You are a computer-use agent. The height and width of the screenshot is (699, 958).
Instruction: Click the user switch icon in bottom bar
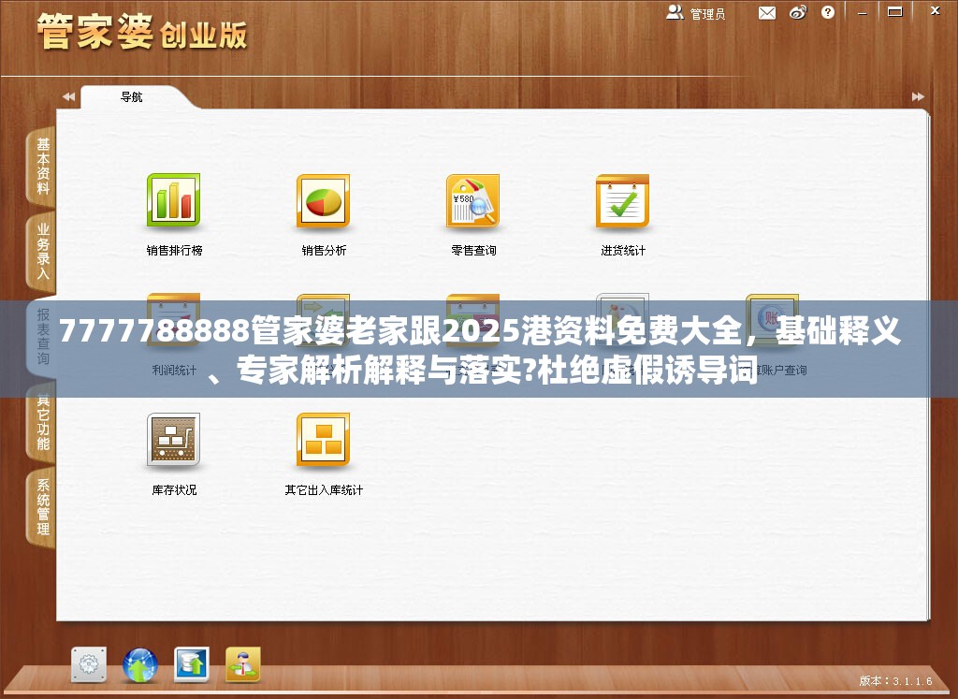point(243,664)
